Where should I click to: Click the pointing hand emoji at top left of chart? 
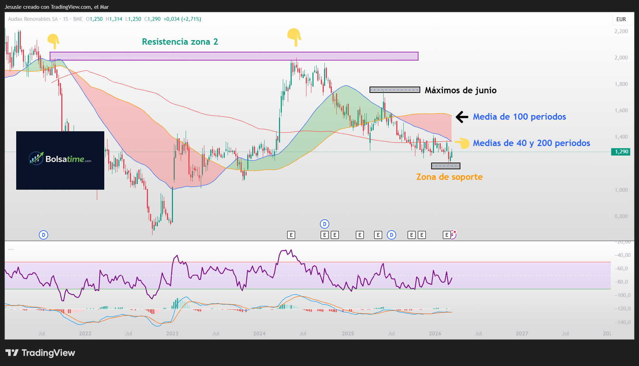coord(53,41)
